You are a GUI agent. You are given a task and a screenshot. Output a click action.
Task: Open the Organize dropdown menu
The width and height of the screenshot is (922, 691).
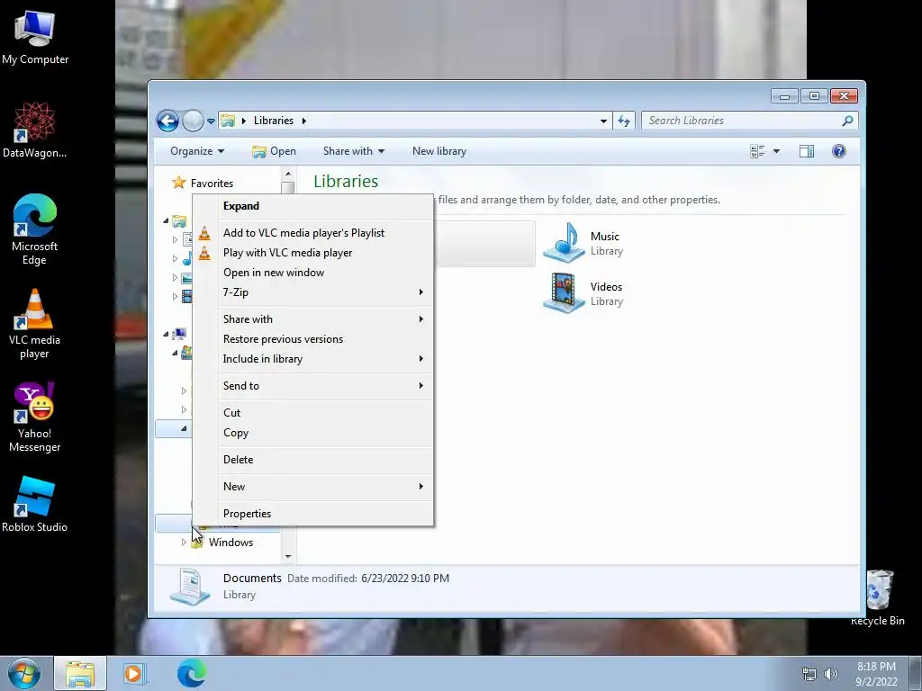tap(197, 151)
